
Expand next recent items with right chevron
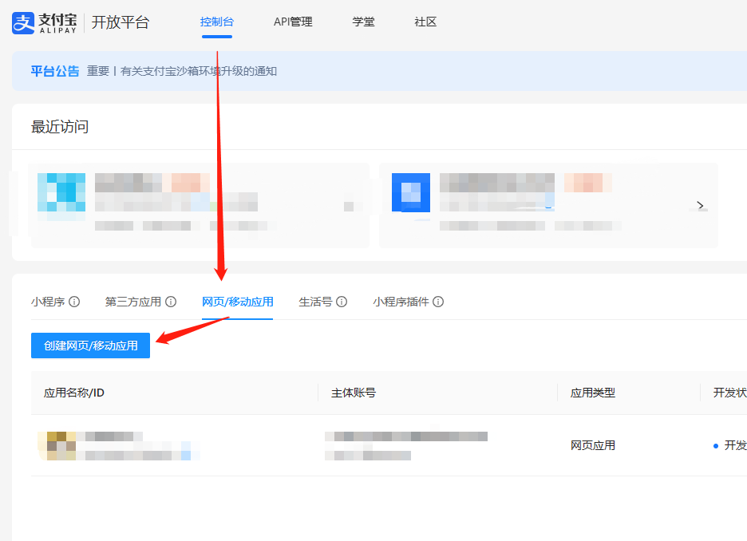[701, 206]
